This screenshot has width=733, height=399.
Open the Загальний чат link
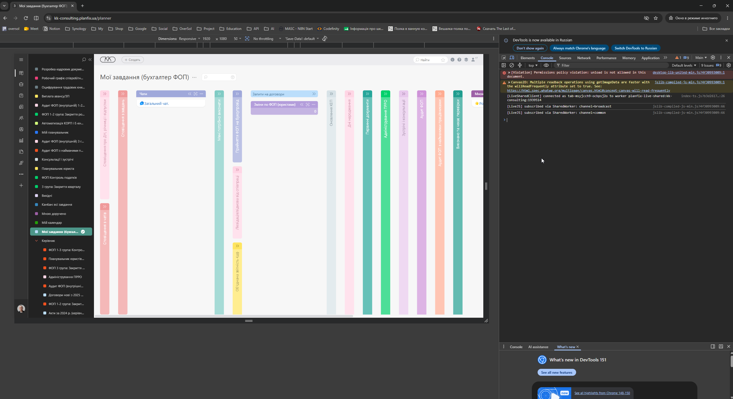click(x=156, y=103)
